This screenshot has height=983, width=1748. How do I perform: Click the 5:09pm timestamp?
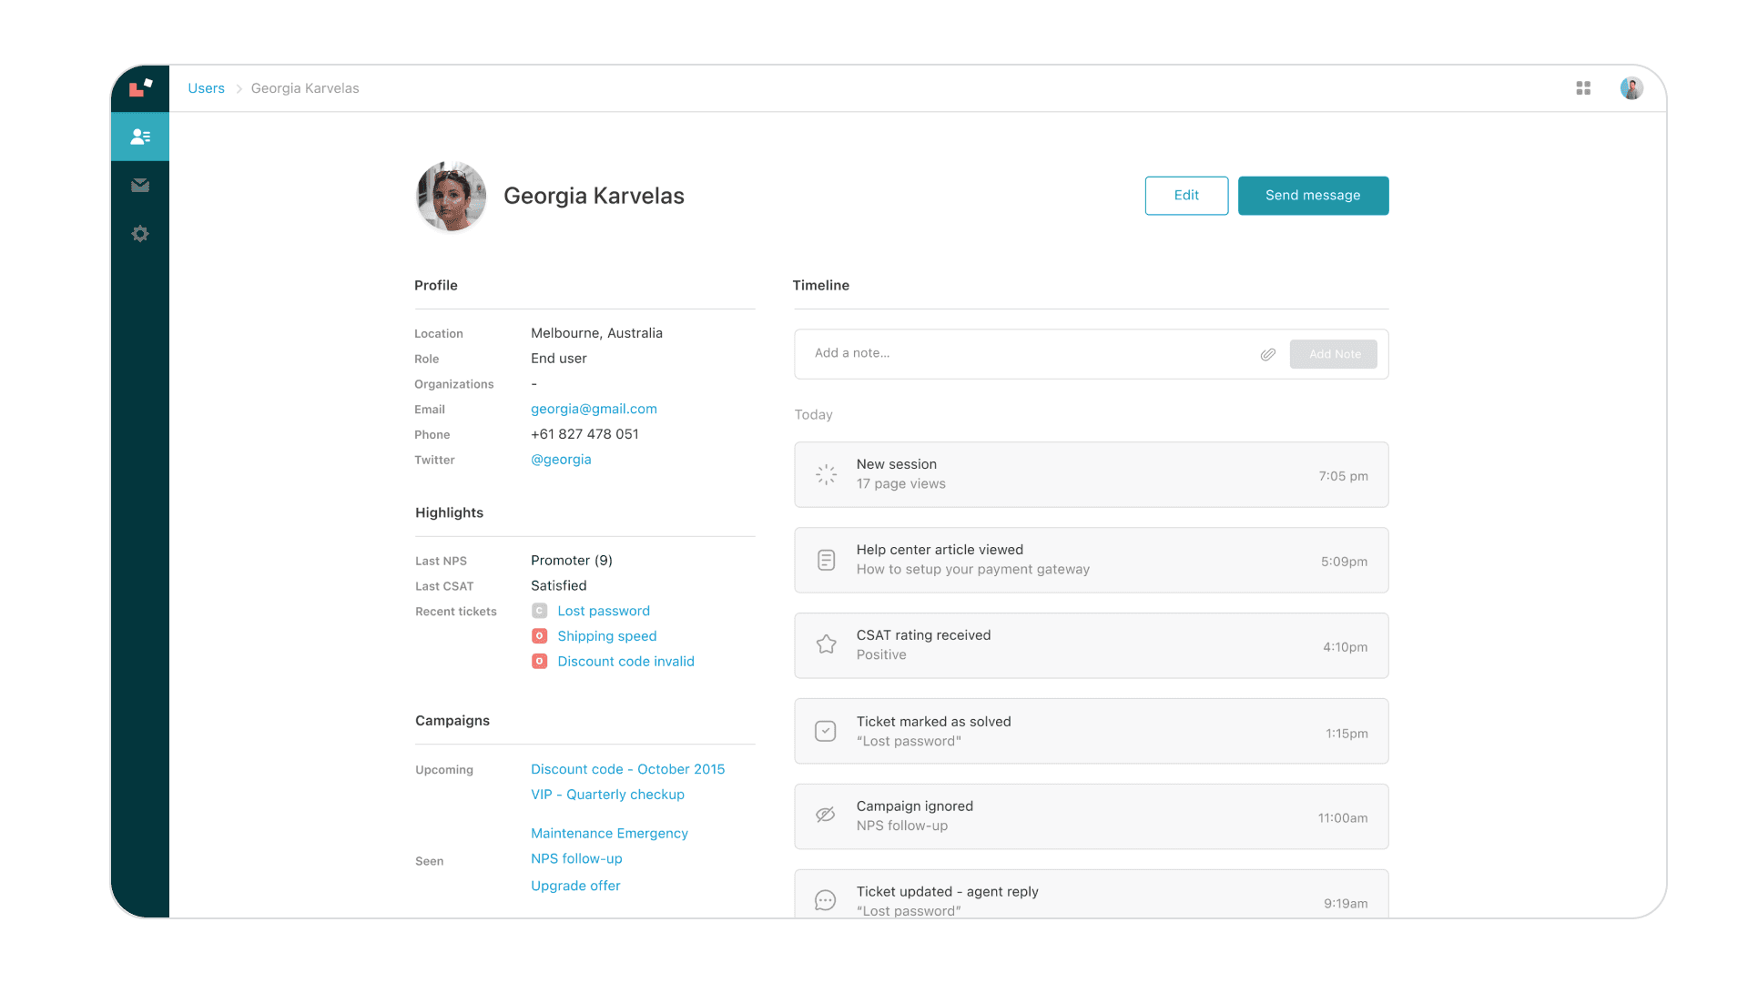tap(1344, 562)
